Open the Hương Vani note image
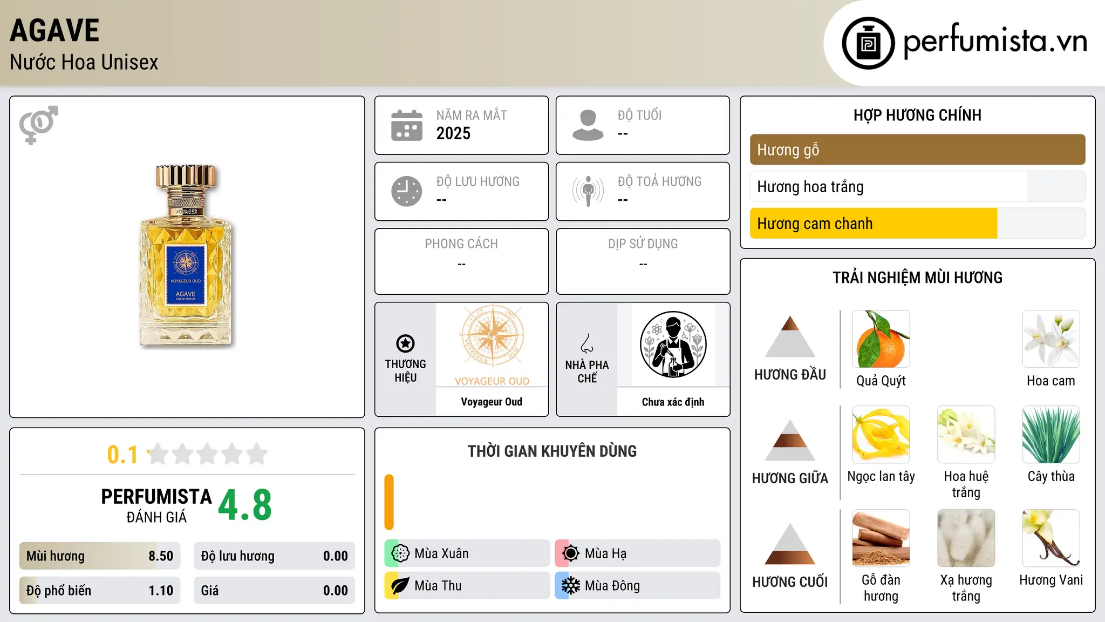1105x622 pixels. point(1051,538)
